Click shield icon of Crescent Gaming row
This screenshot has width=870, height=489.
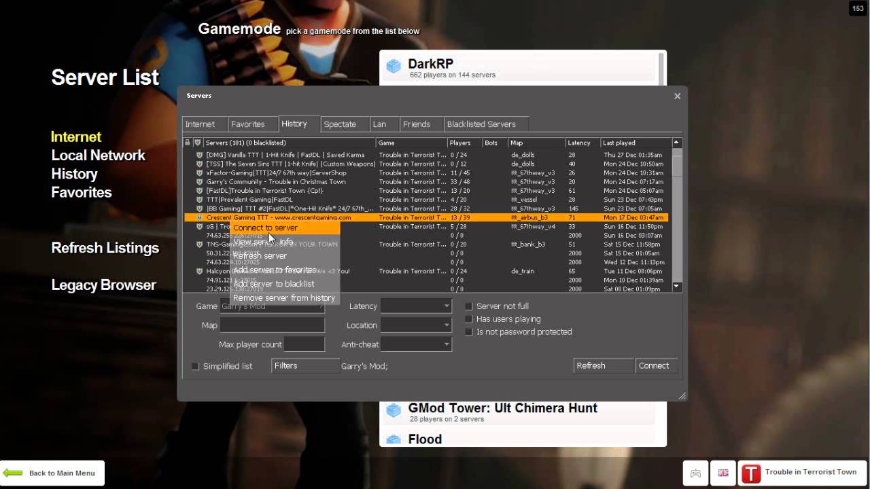point(199,217)
